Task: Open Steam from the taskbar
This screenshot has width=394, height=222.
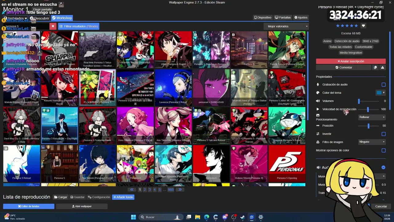Action: [x=243, y=217]
